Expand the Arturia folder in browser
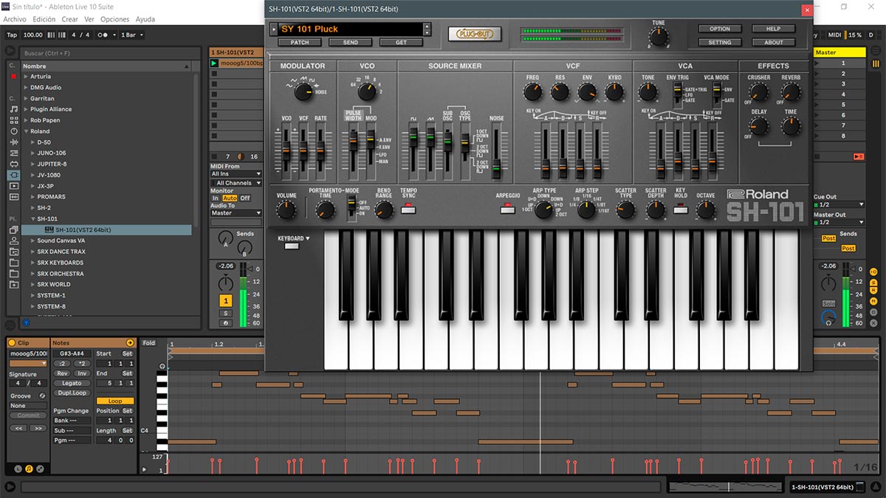Image resolution: width=886 pixels, height=498 pixels. (26, 77)
